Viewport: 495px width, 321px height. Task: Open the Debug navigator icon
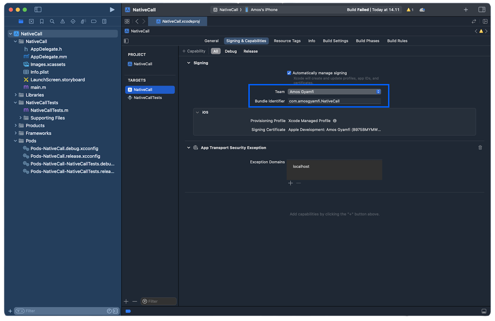(x=83, y=21)
